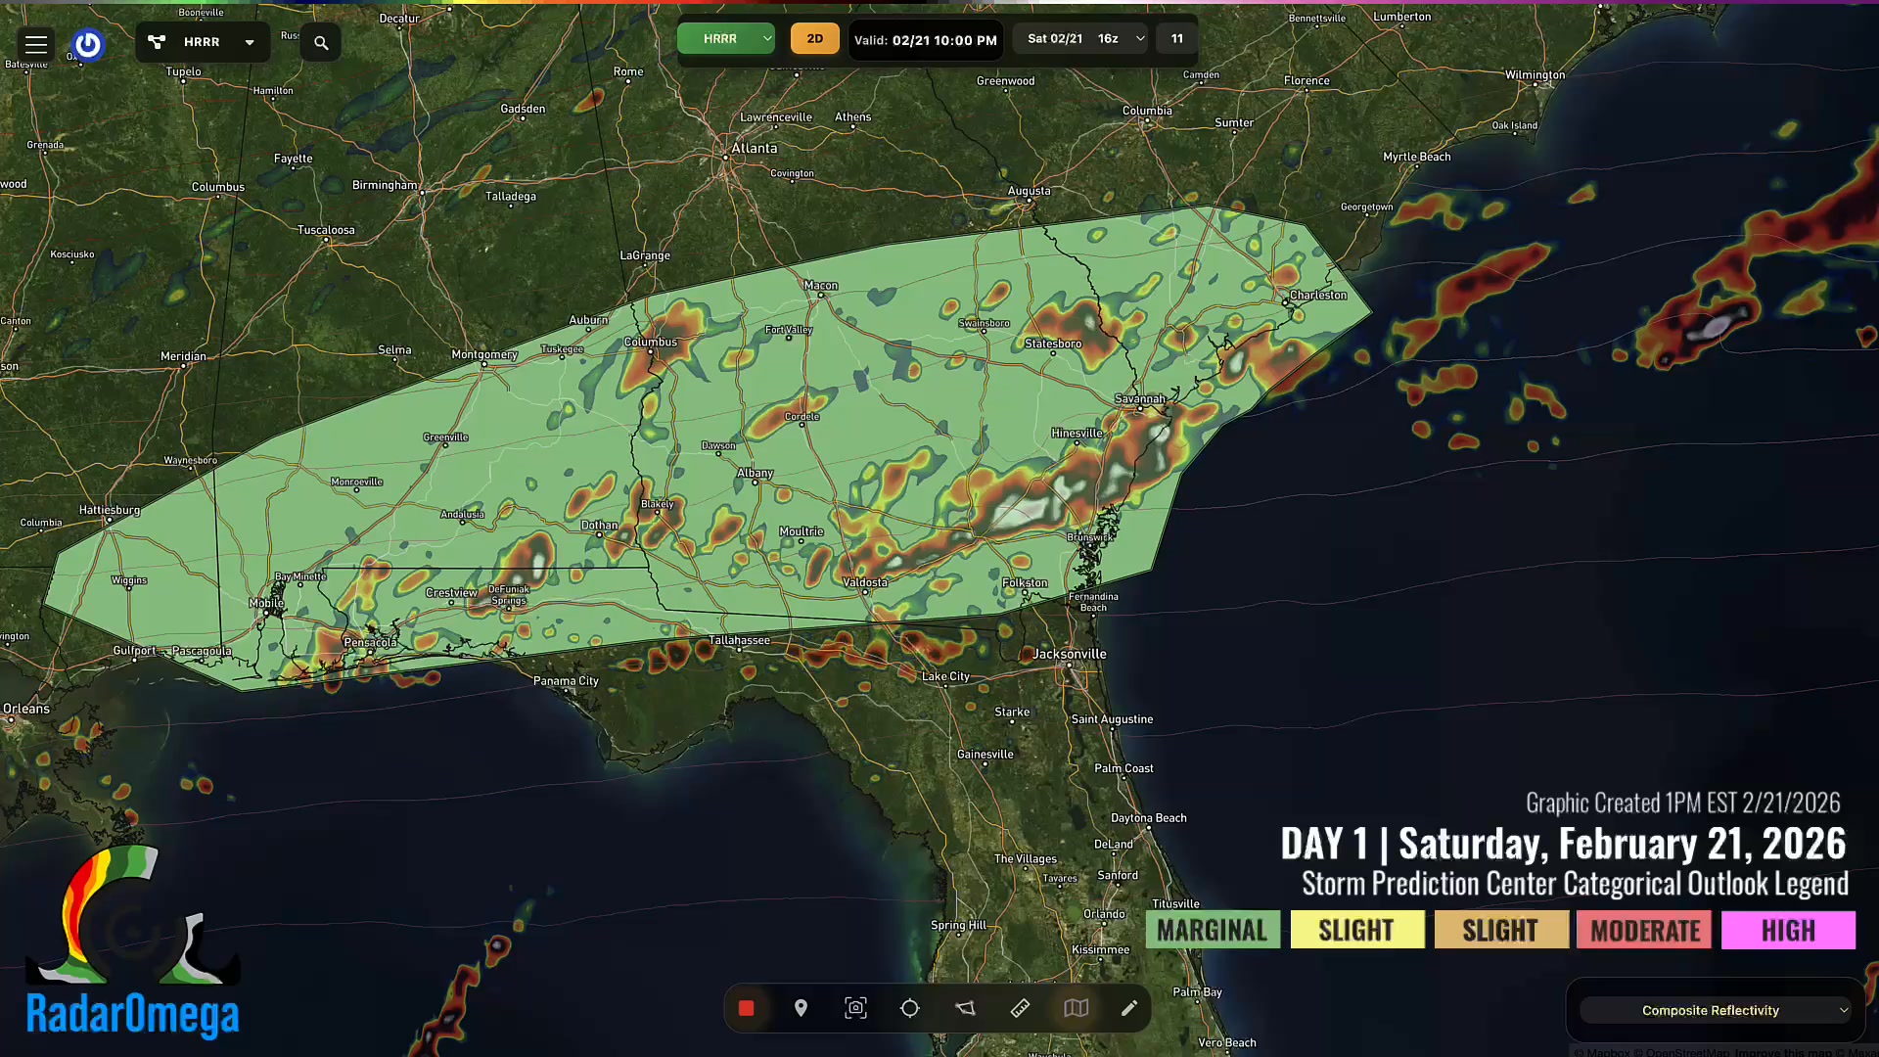The width and height of the screenshot is (1879, 1057).
Task: Click the yellow SLIGHT legend swatch
Action: click(1357, 930)
